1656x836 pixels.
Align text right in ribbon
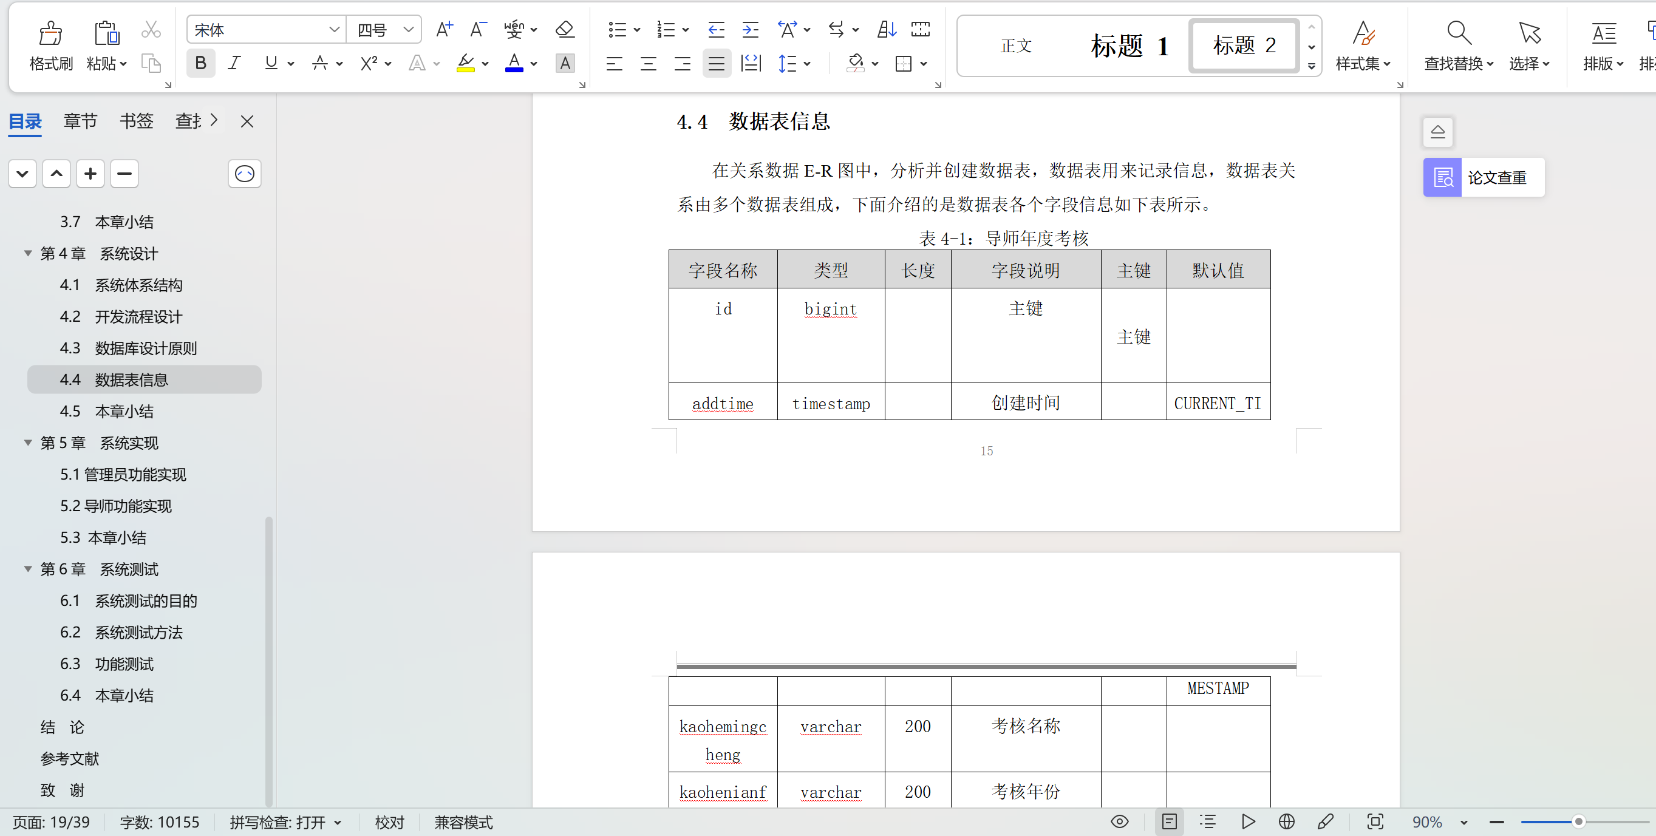[x=683, y=63]
